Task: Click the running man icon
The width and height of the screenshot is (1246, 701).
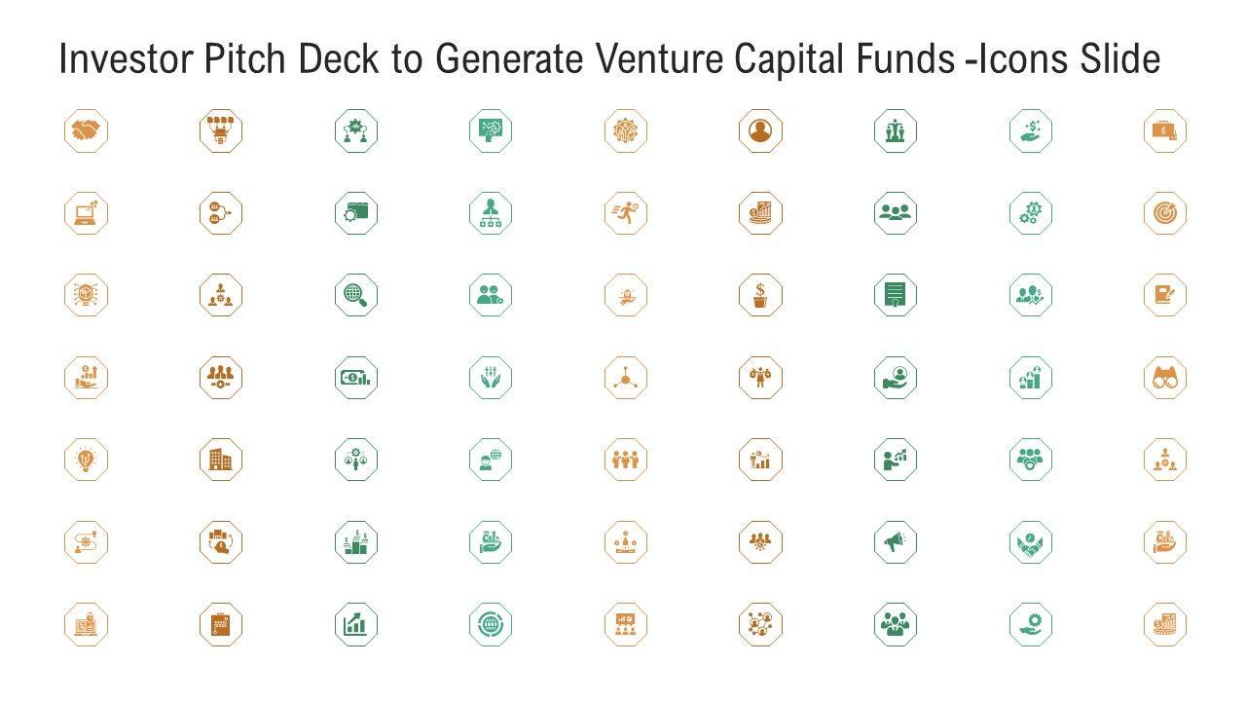Action: click(x=626, y=213)
